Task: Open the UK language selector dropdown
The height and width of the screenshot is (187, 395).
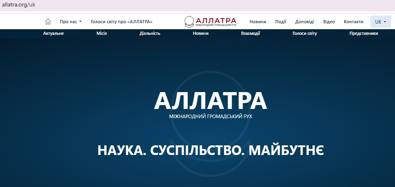Action: coord(380,22)
